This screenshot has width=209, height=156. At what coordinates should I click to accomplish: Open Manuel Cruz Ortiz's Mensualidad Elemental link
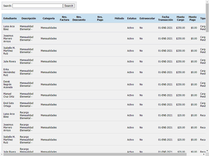(26, 95)
